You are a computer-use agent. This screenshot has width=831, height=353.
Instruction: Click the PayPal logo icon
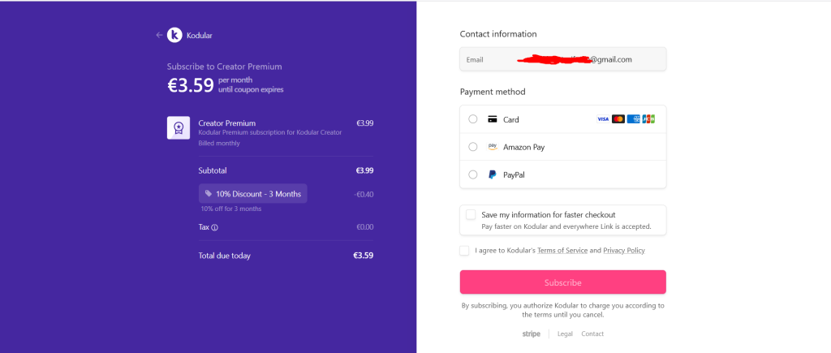click(493, 174)
